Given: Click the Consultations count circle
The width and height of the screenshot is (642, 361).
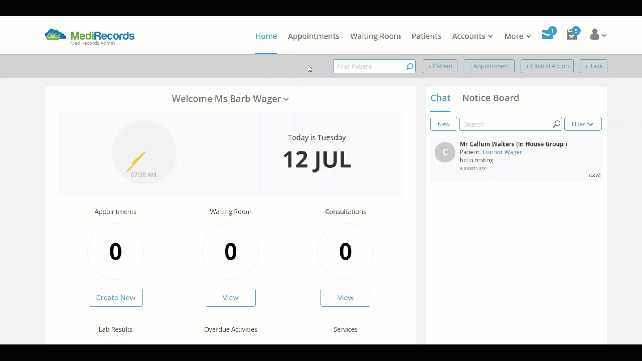Looking at the screenshot, I should click(x=346, y=251).
